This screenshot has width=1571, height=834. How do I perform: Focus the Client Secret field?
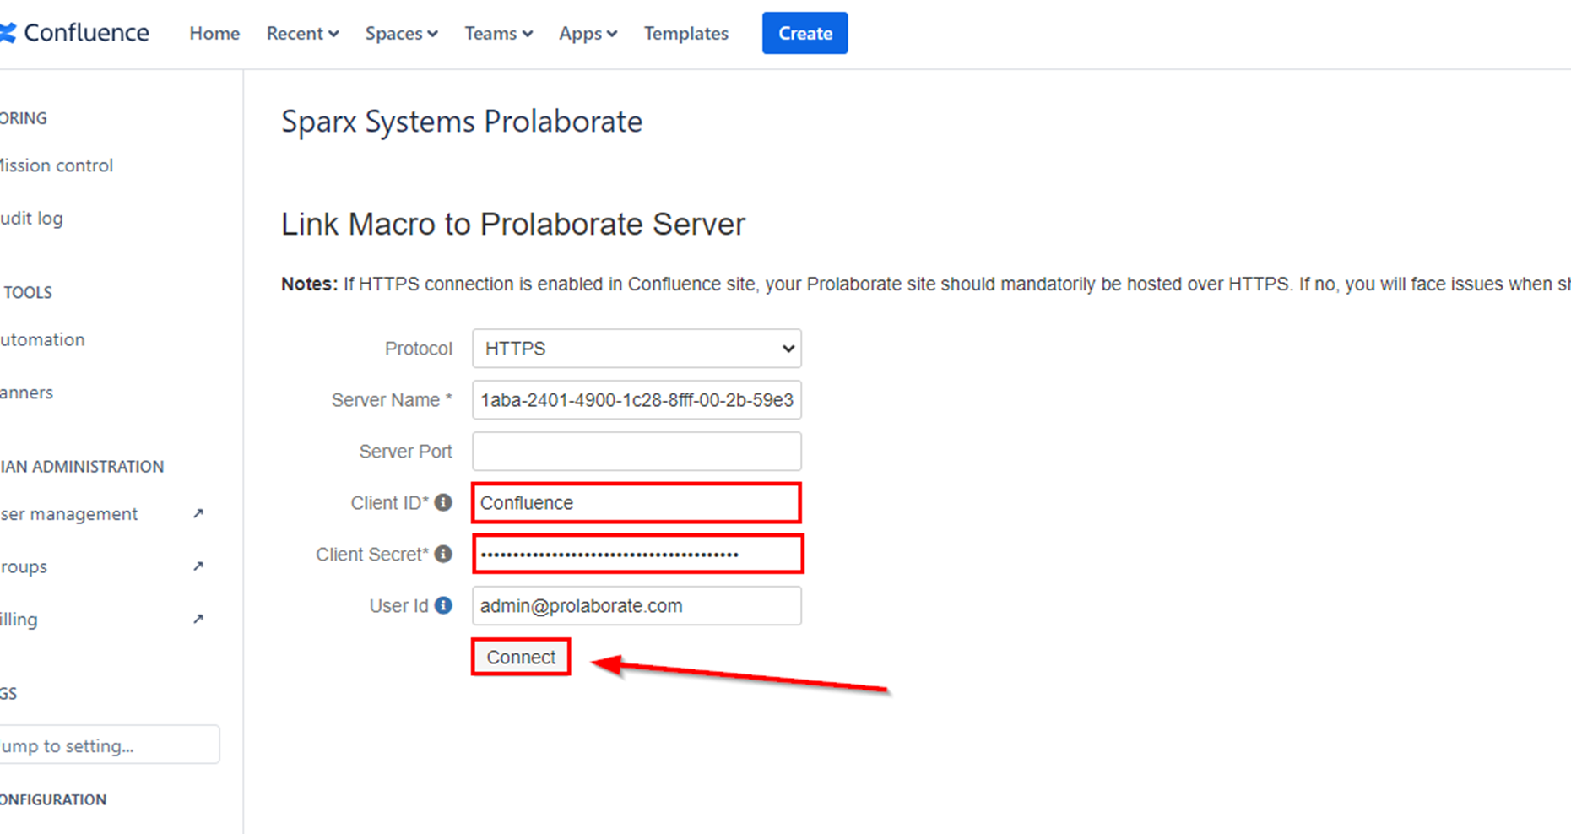point(637,555)
